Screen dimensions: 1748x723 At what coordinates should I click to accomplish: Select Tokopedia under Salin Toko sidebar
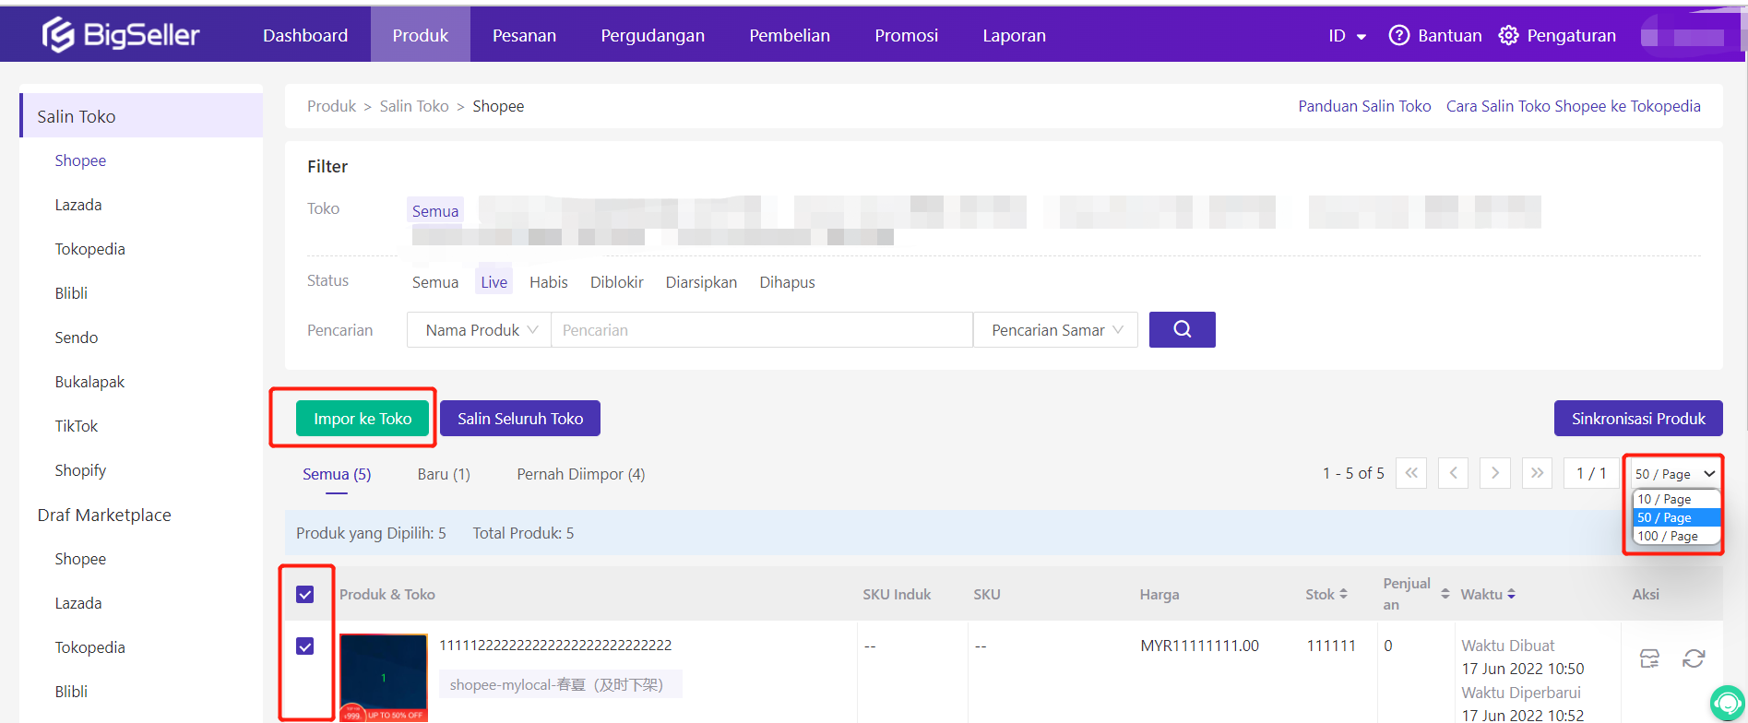(x=89, y=249)
